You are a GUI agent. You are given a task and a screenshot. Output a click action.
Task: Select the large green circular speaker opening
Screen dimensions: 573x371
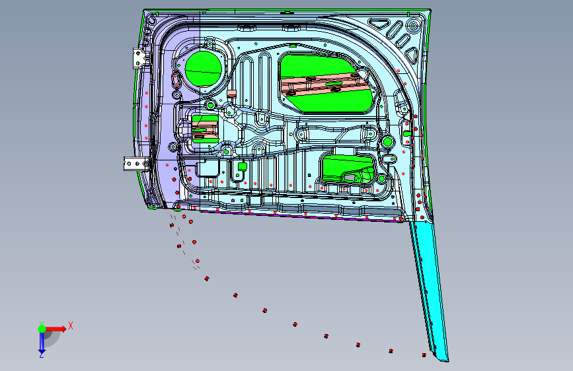point(203,69)
